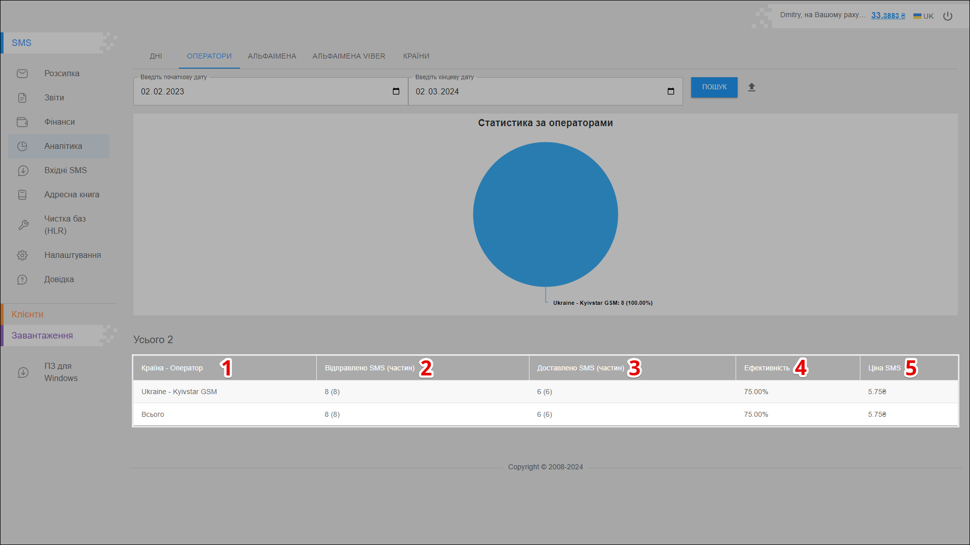Click the Звіти document icon
The image size is (970, 545).
tap(22, 98)
